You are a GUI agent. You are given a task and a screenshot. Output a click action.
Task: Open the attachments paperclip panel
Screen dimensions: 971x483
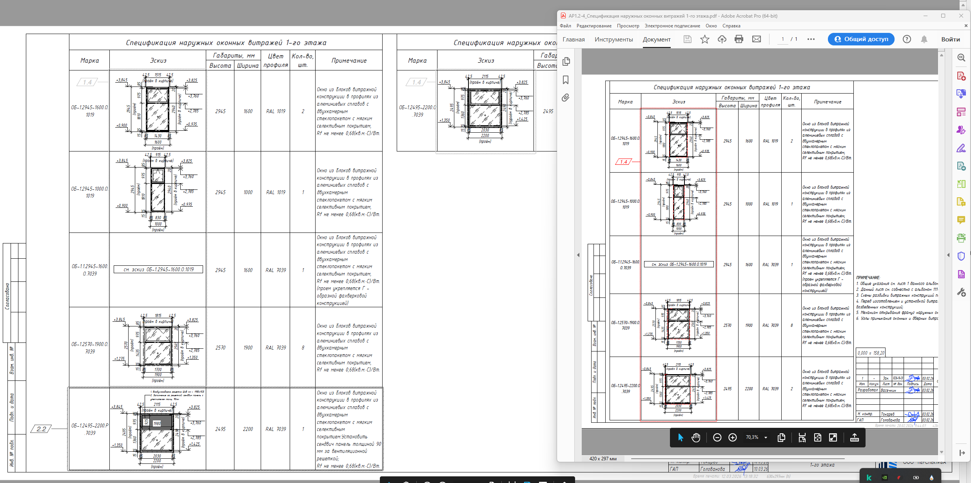[566, 98]
